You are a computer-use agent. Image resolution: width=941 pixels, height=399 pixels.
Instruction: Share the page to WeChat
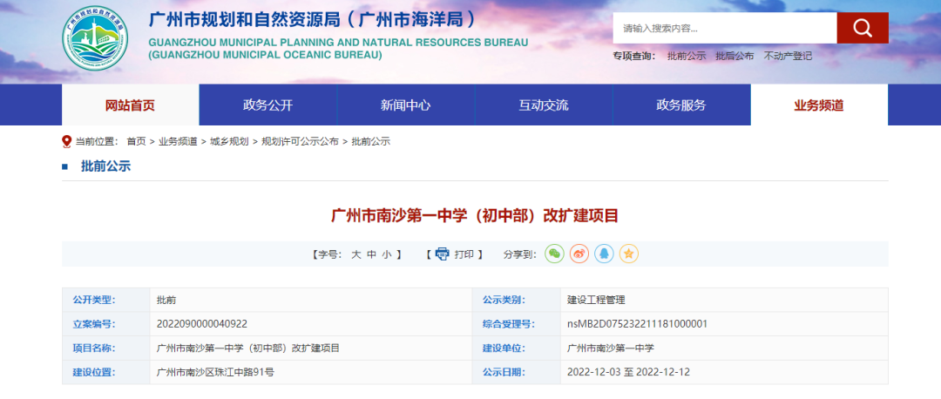[x=554, y=254]
